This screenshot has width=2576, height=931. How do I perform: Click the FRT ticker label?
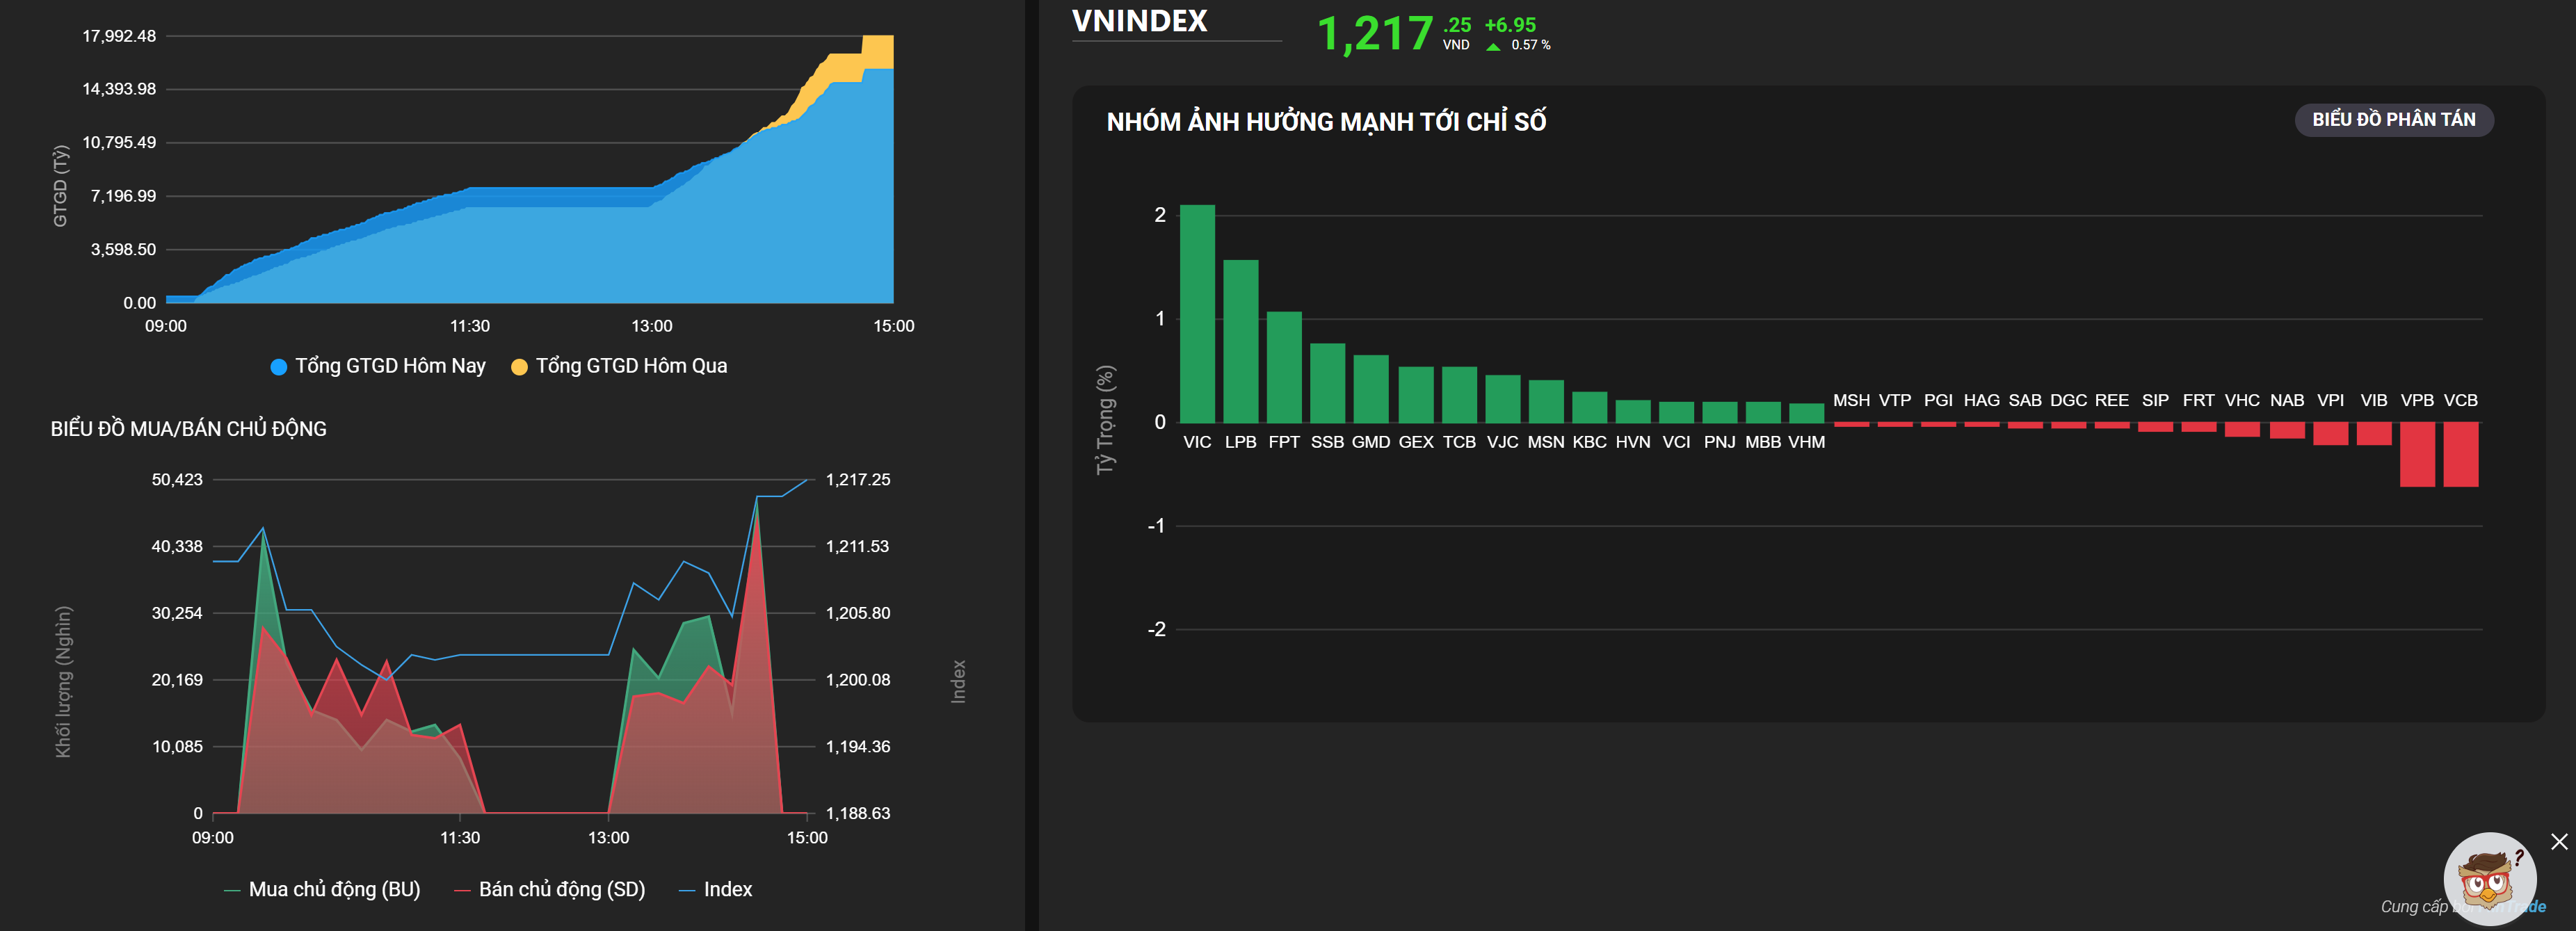click(x=2198, y=400)
